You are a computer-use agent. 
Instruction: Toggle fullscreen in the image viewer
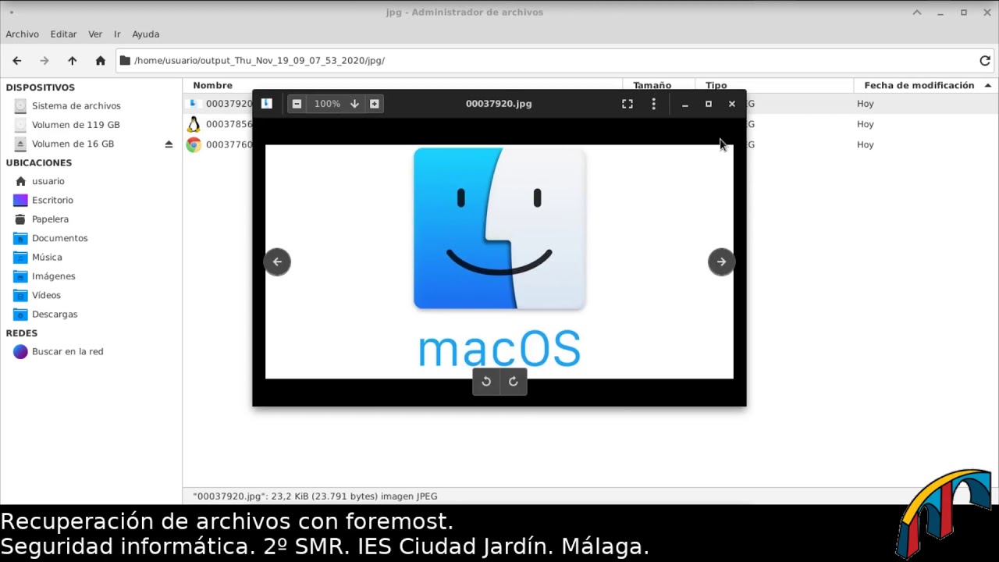click(627, 104)
